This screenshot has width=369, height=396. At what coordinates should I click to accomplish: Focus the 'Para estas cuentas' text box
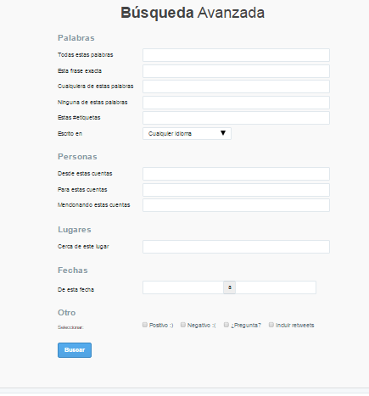pos(236,190)
